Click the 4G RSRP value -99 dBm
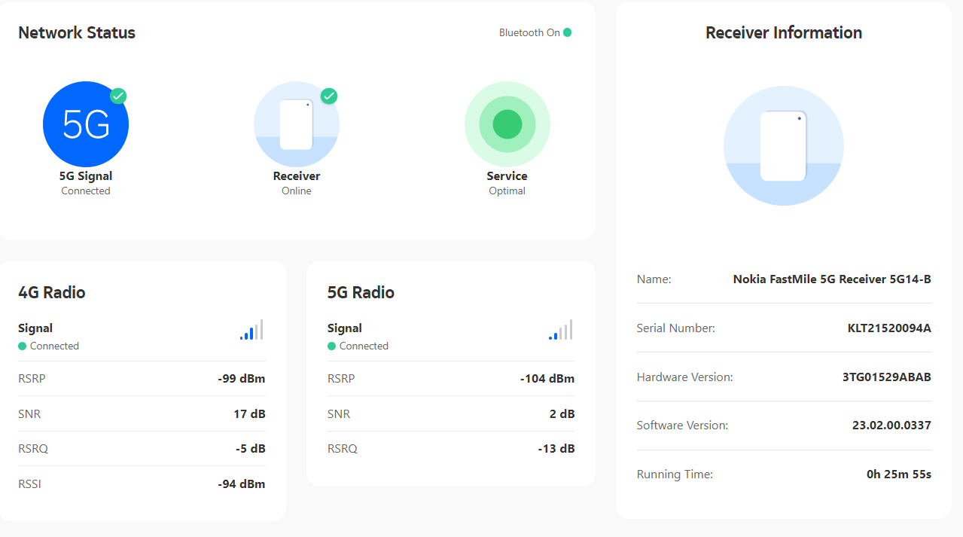This screenshot has height=537, width=963. [241, 378]
